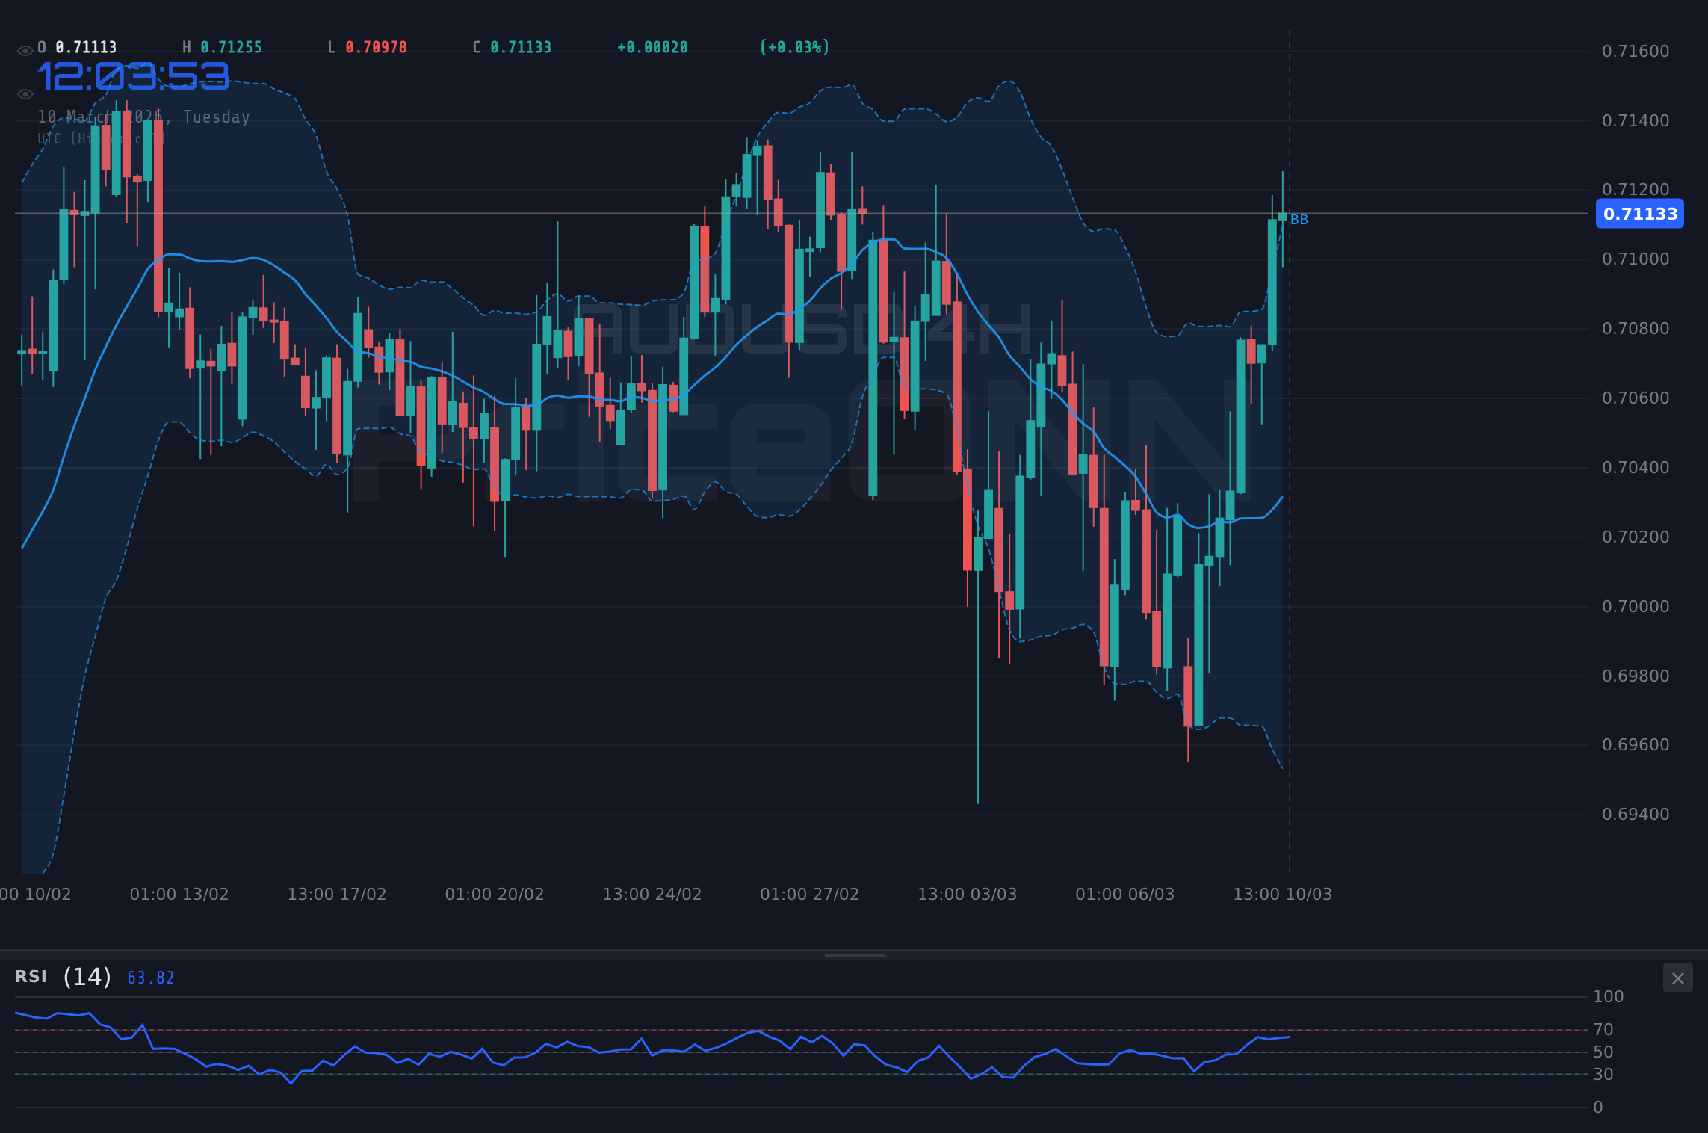The image size is (1708, 1133).
Task: Click the 13:00 10/03 time axis label
Action: (x=1283, y=895)
